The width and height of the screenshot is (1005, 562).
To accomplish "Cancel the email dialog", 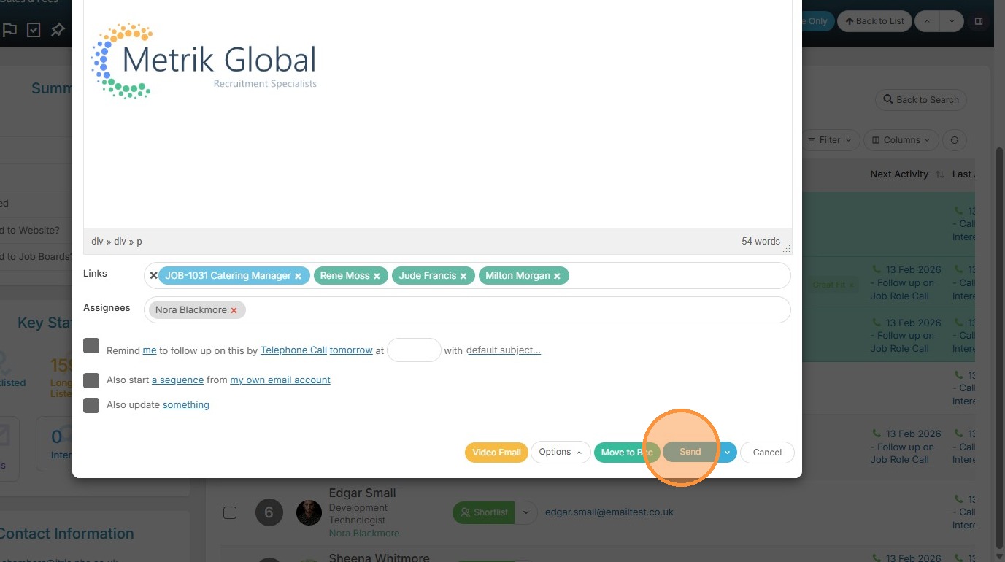I will click(767, 453).
